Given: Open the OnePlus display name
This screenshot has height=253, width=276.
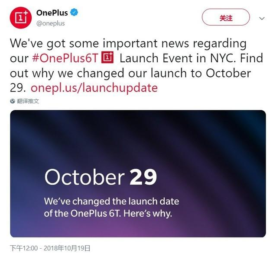Looking at the screenshot, I should 52,13.
